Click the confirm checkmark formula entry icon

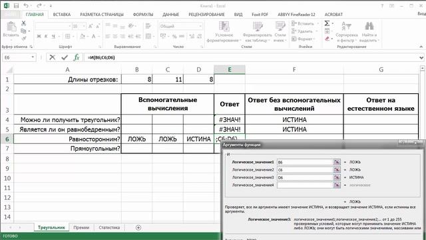pos(65,57)
